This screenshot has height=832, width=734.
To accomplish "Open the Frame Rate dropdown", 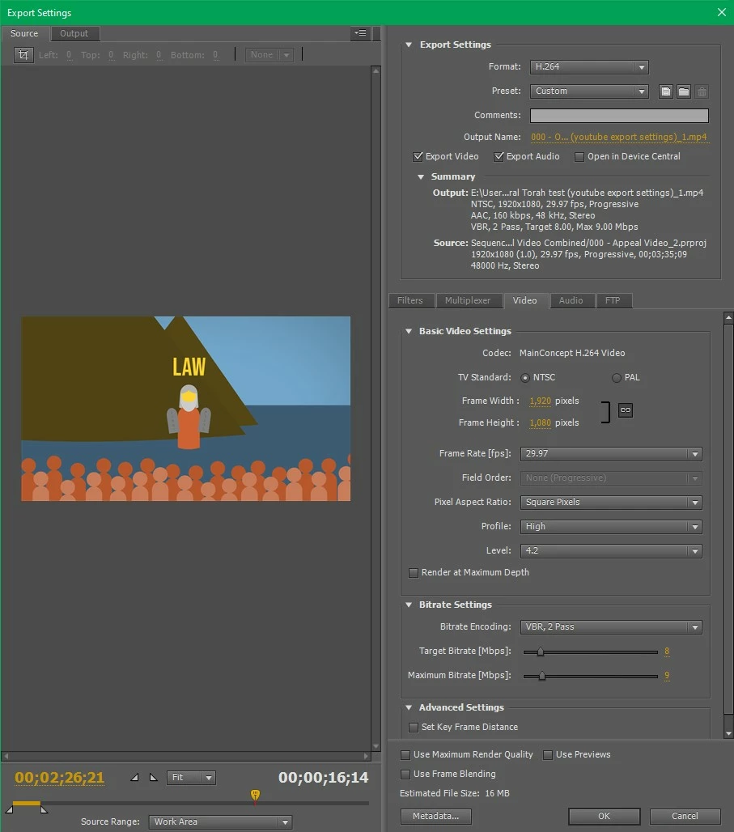I will [611, 454].
